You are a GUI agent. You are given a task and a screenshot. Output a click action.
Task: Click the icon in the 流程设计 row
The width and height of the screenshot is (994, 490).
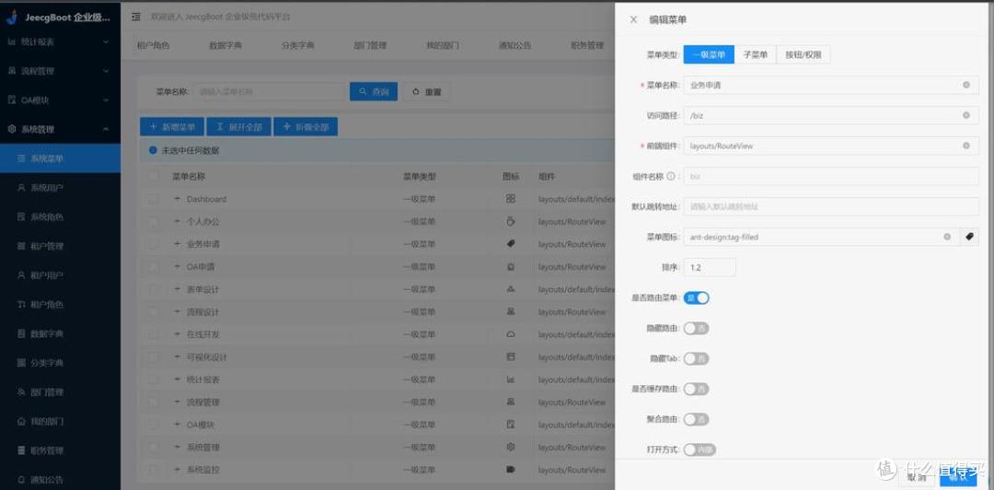[510, 311]
